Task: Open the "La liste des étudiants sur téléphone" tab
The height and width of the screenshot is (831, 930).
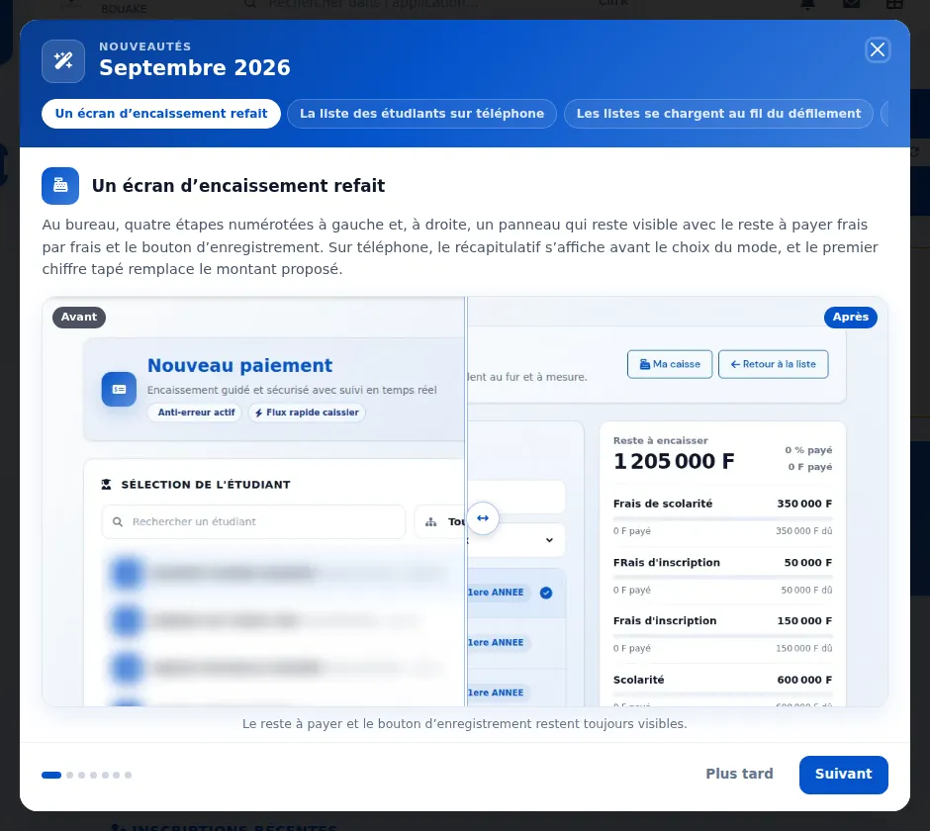Action: click(421, 114)
